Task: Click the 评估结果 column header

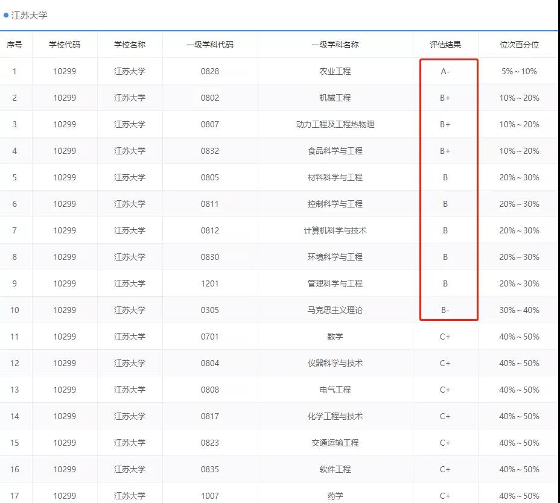Action: click(446, 44)
